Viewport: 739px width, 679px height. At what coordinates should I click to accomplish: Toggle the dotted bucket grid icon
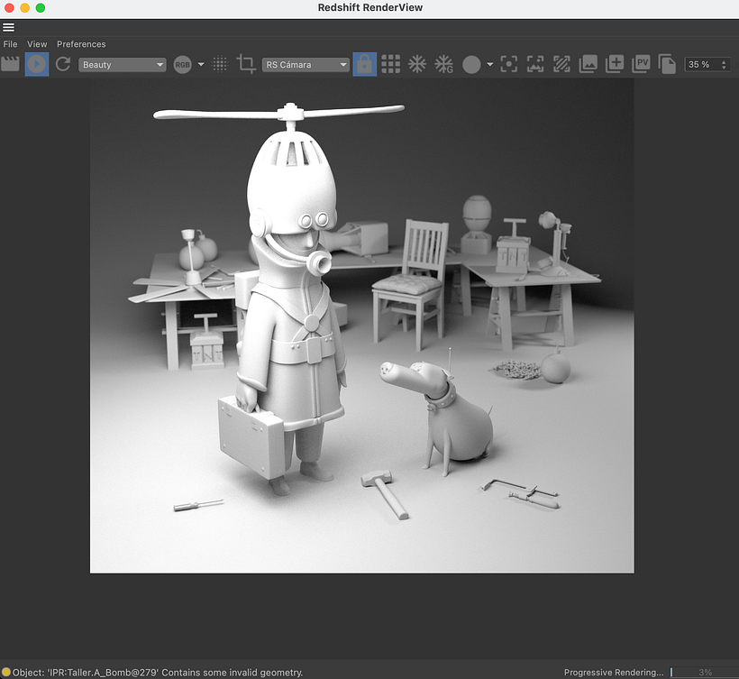(x=220, y=64)
